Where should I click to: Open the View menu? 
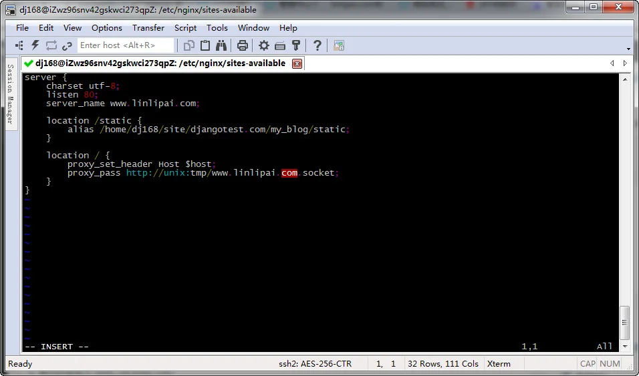coord(73,27)
